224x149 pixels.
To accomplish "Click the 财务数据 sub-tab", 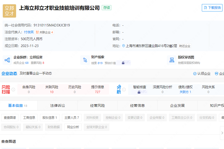I will (54, 127).
